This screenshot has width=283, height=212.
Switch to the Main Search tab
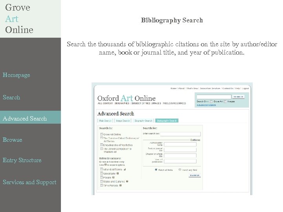[x=105, y=121]
